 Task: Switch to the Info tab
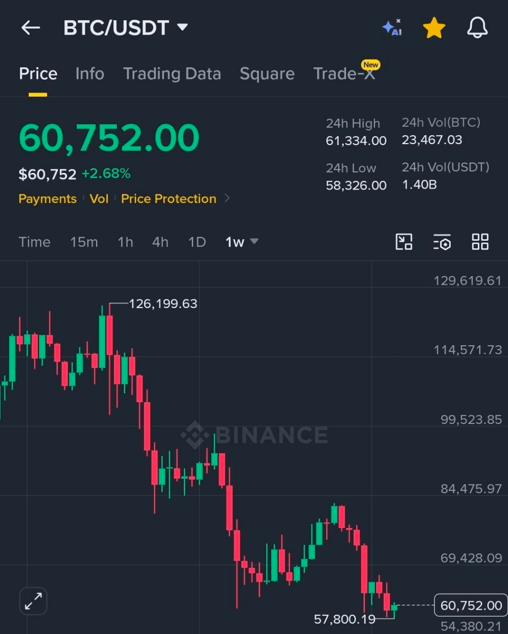90,74
